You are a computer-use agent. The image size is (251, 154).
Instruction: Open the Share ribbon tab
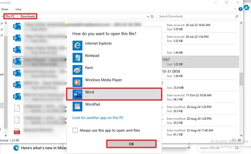pyautogui.click(x=4, y=9)
